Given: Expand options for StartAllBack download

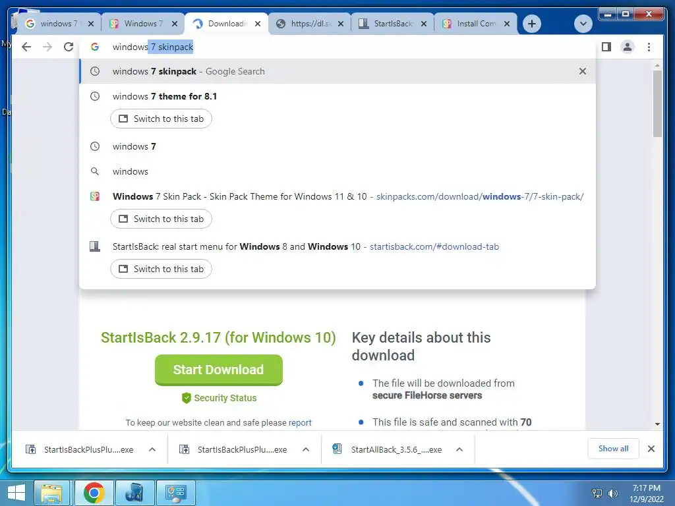Looking at the screenshot, I should click(459, 449).
